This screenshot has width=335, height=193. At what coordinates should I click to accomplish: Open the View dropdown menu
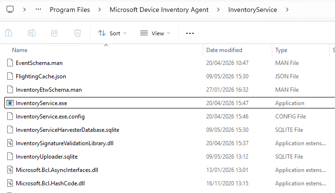[x=155, y=33]
